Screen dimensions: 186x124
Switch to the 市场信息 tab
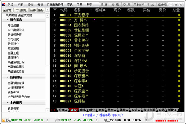click(21, 10)
